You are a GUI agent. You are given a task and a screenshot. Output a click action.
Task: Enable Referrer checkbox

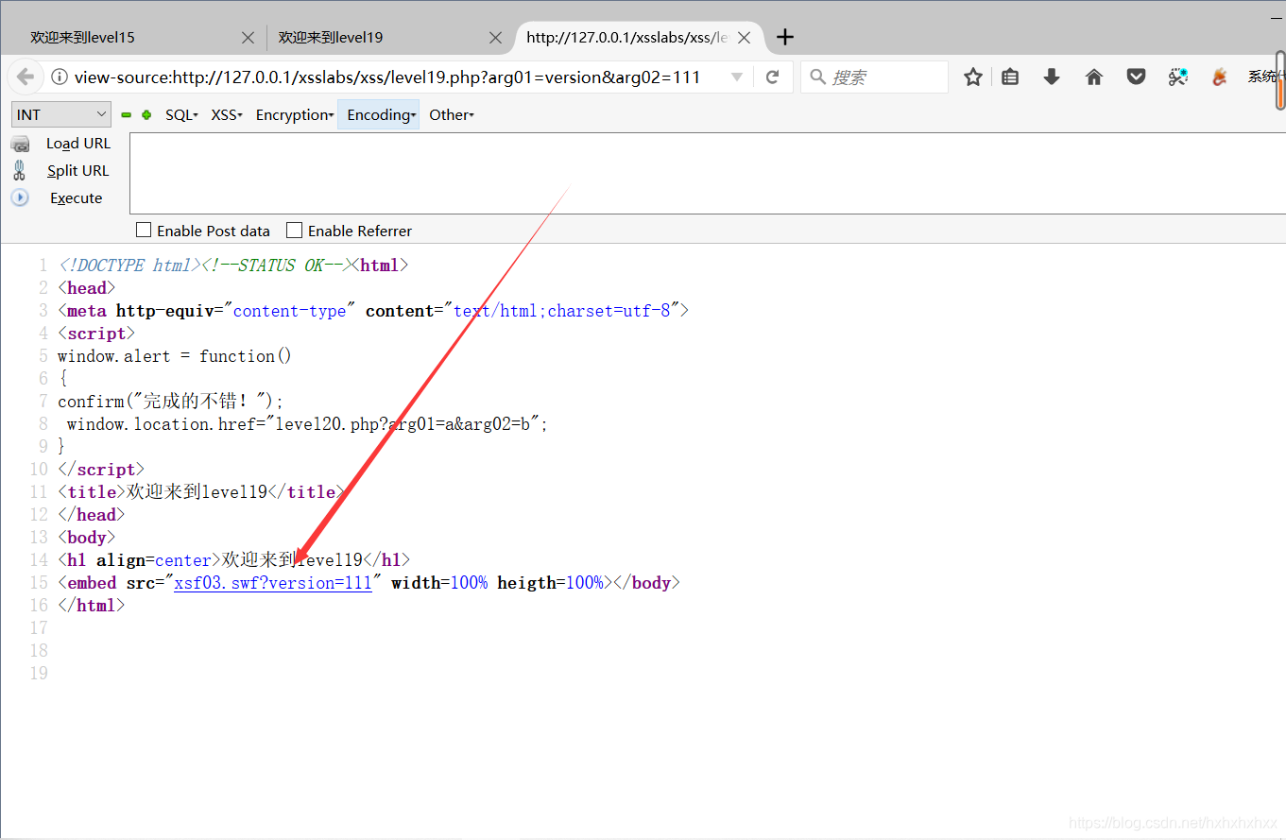(x=295, y=230)
